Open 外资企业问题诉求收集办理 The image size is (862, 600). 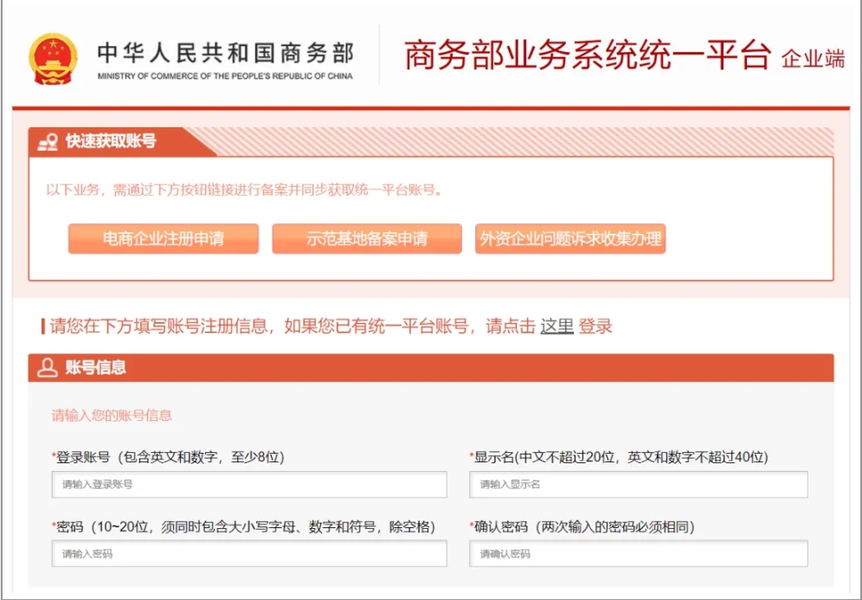click(x=570, y=239)
